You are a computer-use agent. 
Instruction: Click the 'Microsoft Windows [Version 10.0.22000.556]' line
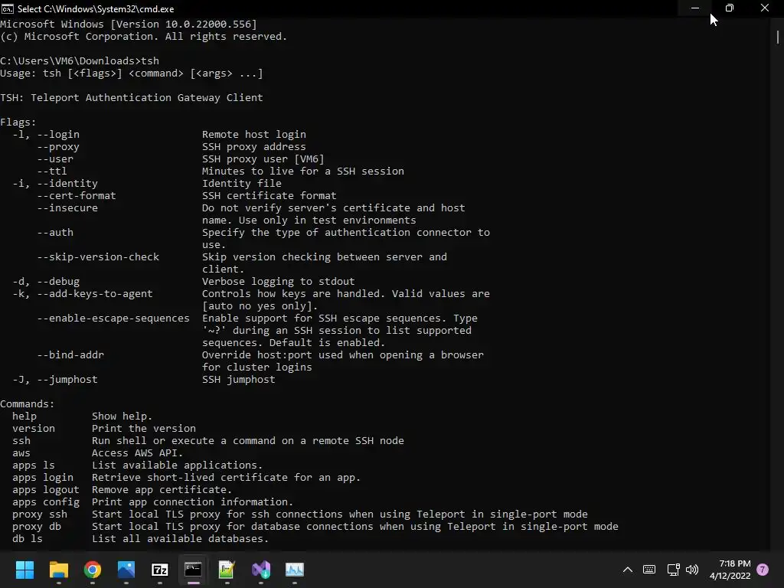(129, 24)
